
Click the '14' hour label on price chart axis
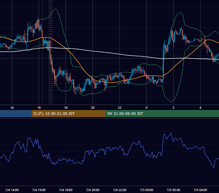pyautogui.click(x=12, y=108)
